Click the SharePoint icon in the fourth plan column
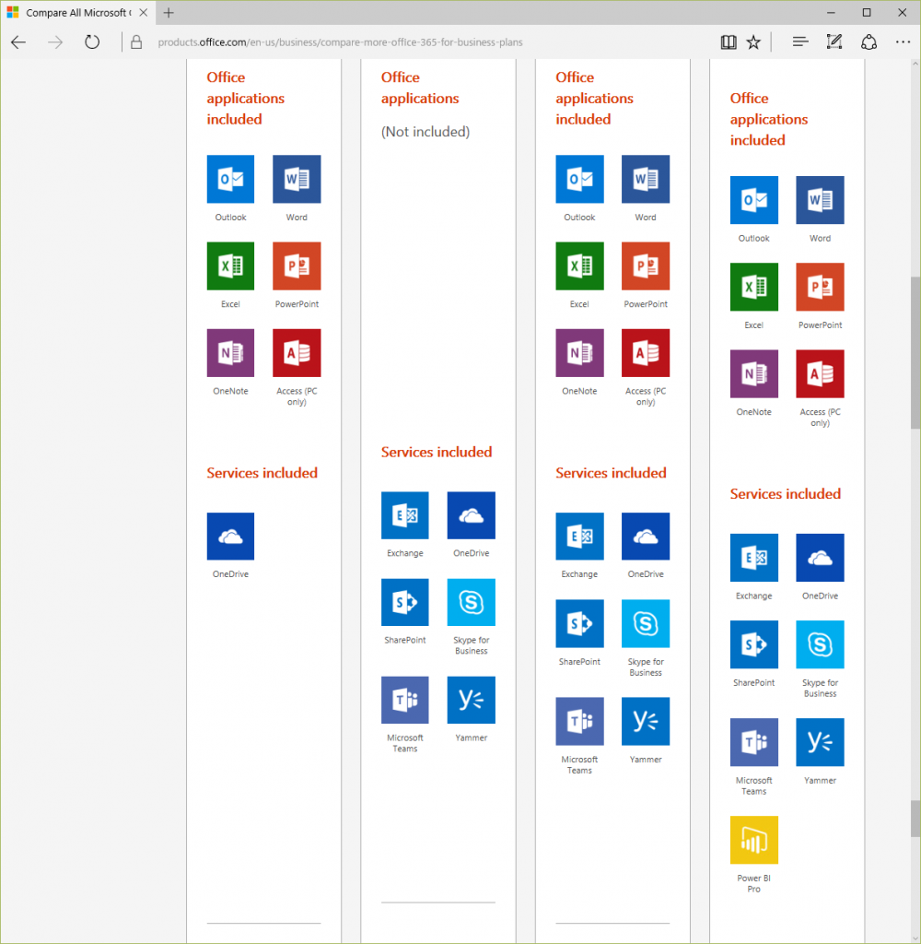 753,644
